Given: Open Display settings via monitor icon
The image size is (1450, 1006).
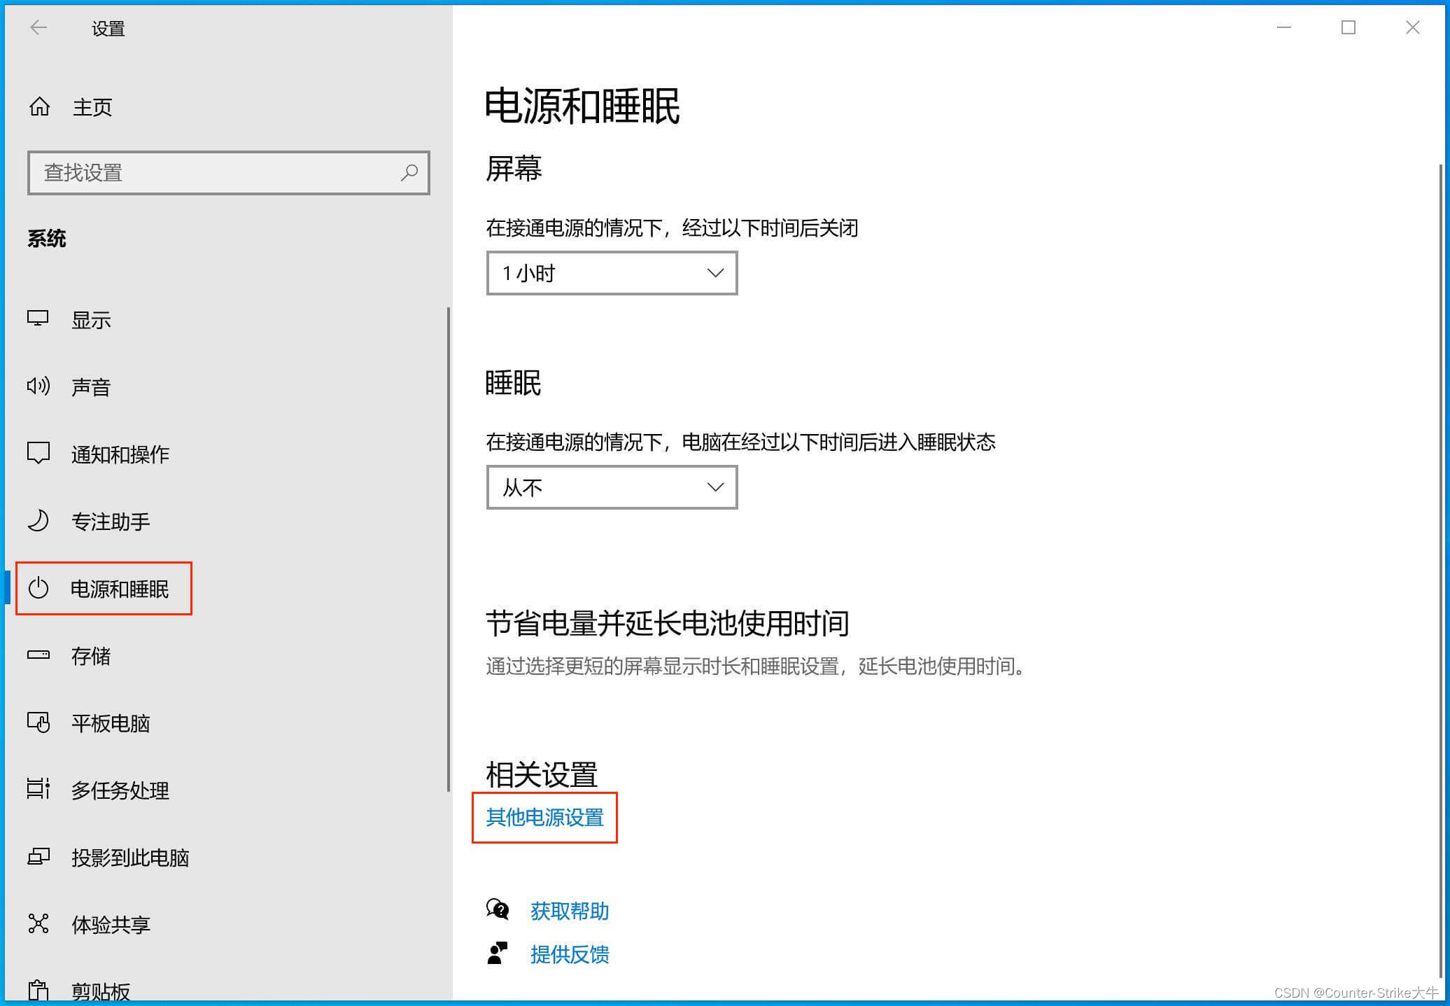Looking at the screenshot, I should click(x=38, y=319).
